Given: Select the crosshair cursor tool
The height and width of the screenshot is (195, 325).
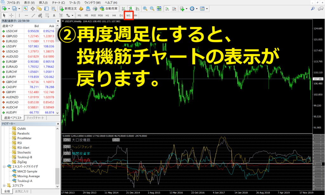Looking at the screenshot, I should (x=11, y=15).
